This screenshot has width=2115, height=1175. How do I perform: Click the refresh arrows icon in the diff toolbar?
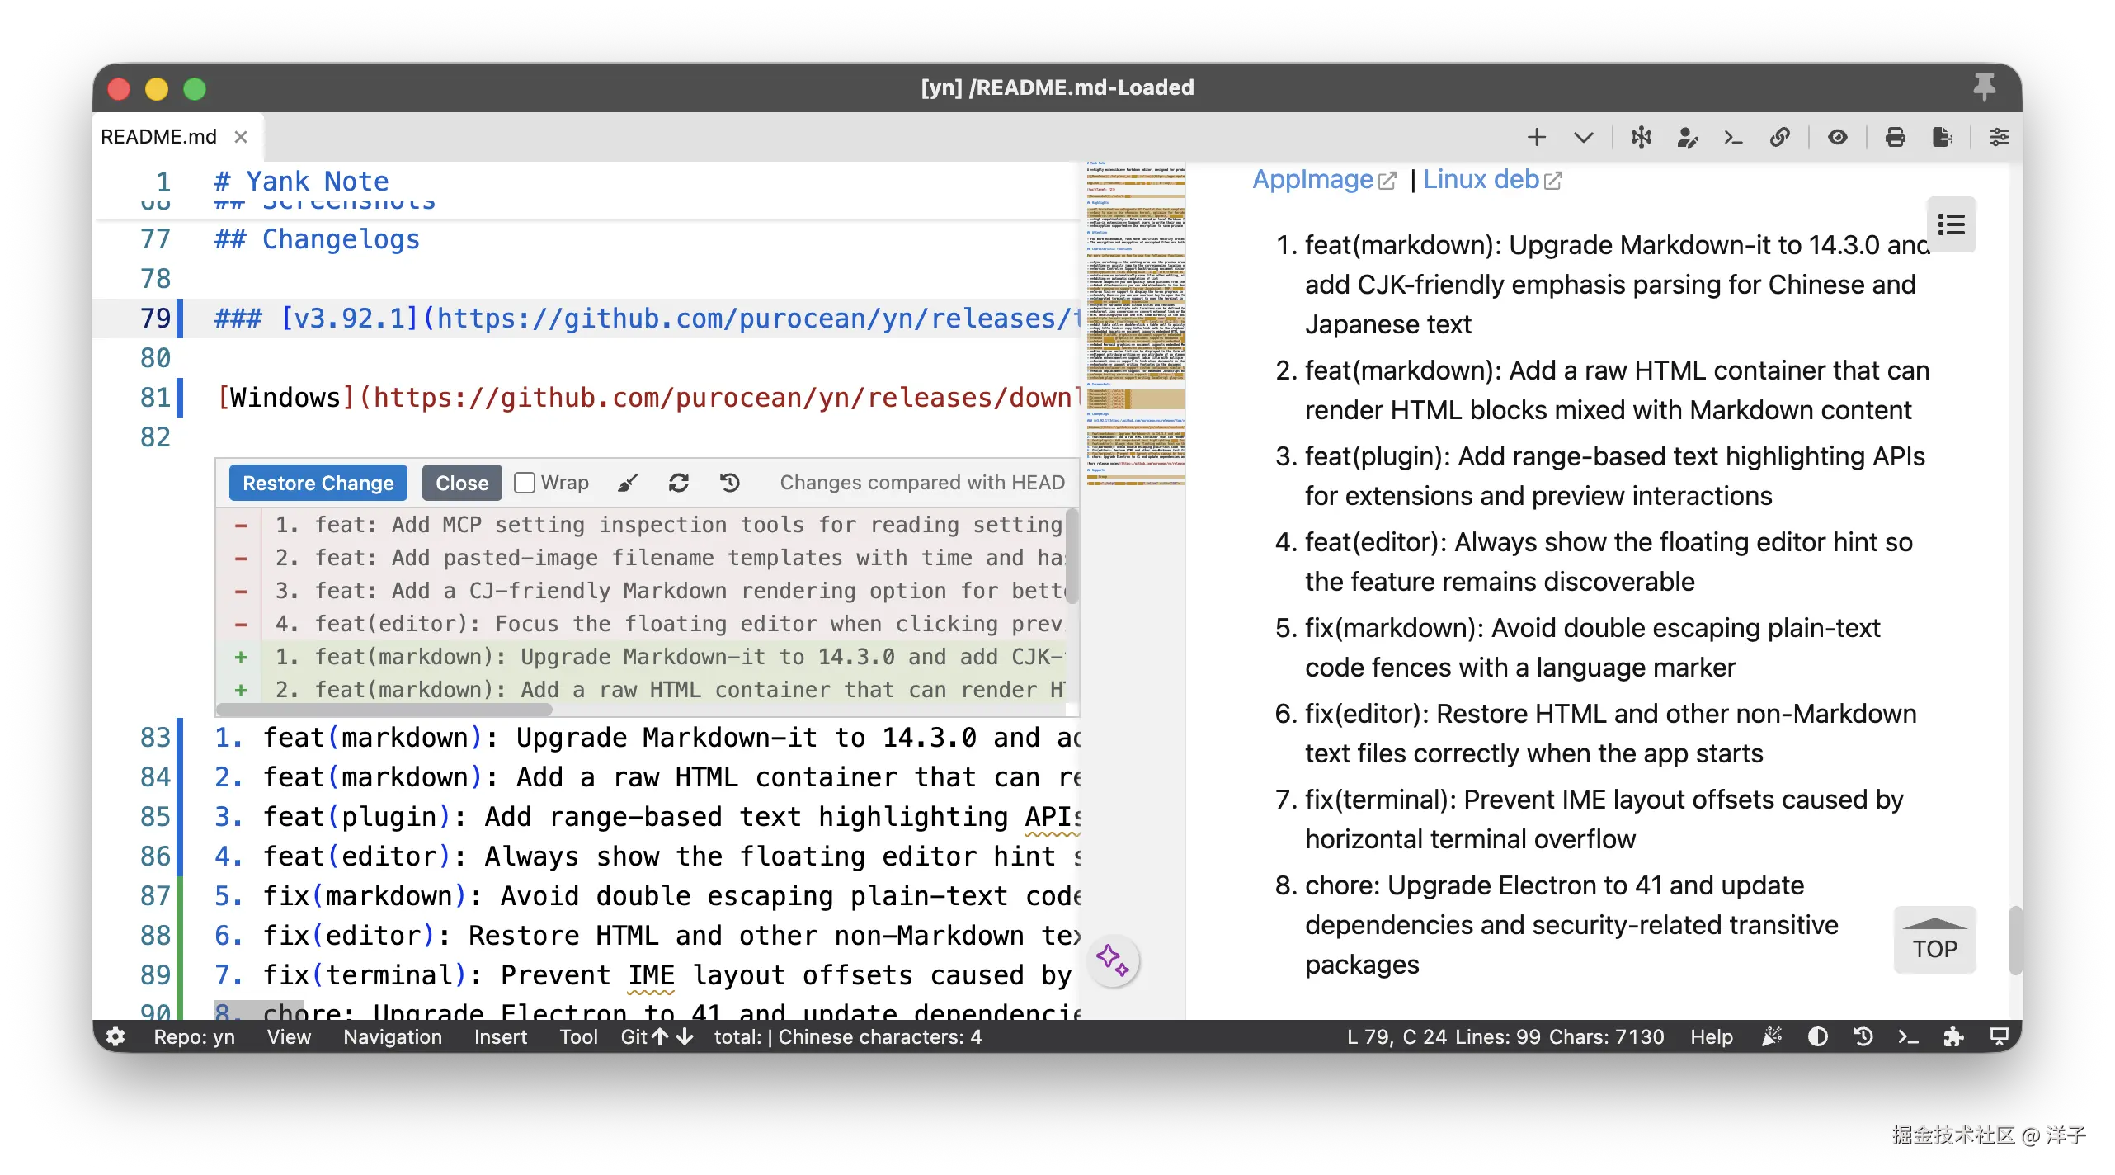[x=679, y=483]
